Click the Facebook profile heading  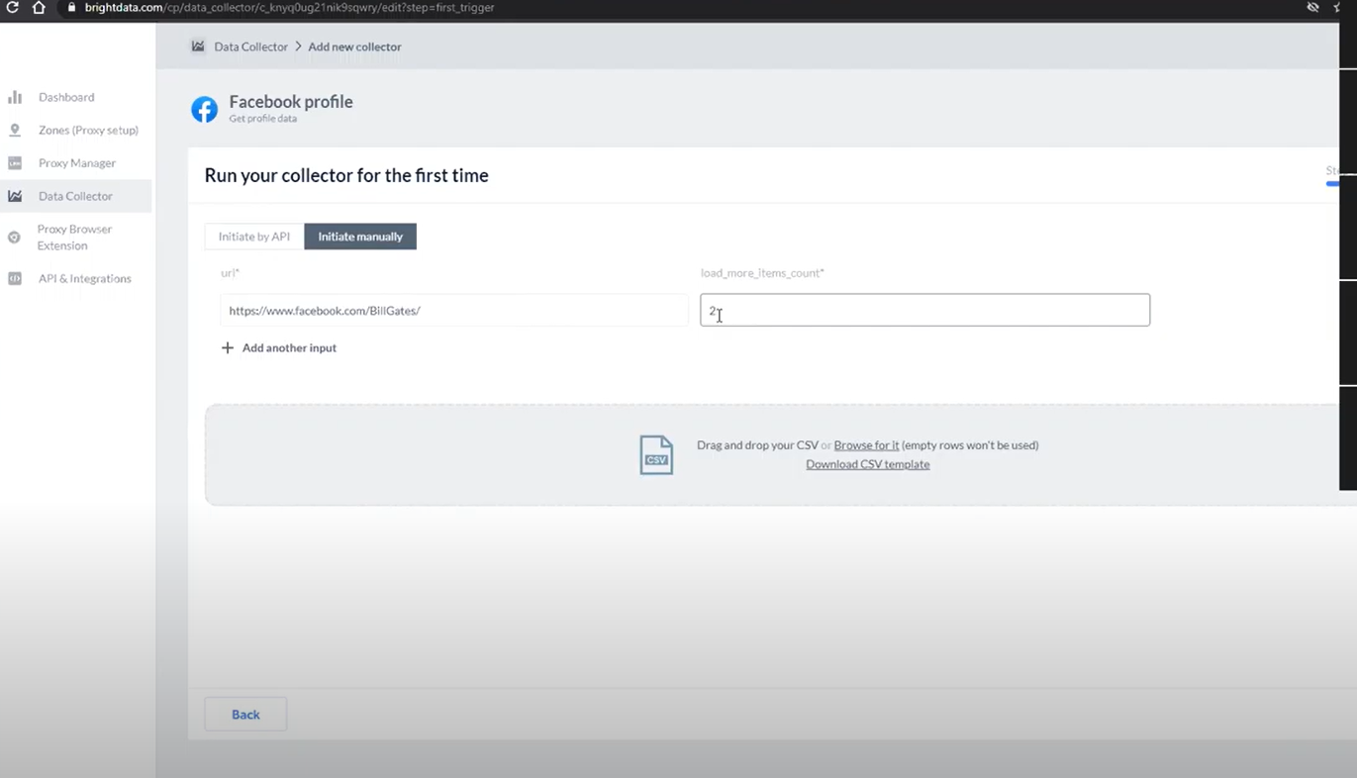coord(291,101)
